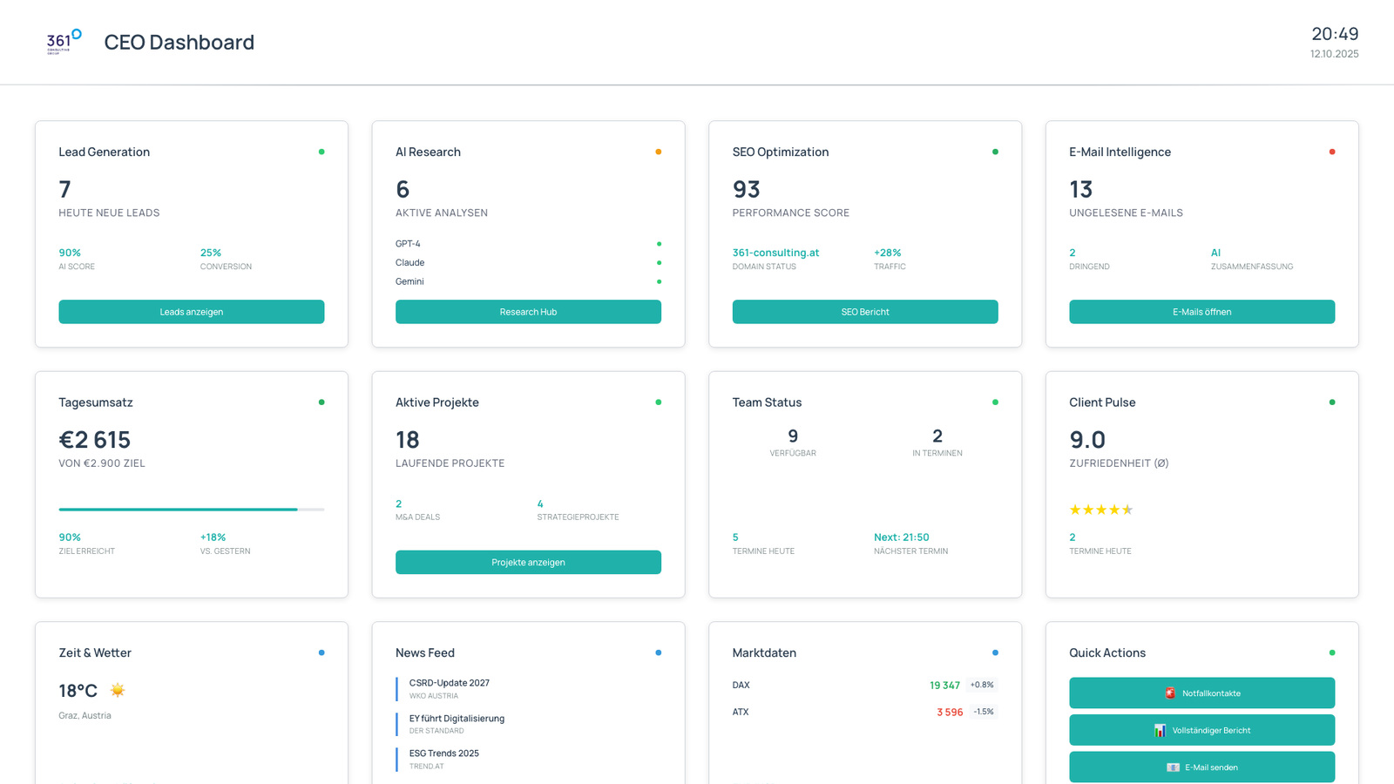Click the Next: 21:50 appointment text
This screenshot has width=1394, height=784.
(x=902, y=537)
